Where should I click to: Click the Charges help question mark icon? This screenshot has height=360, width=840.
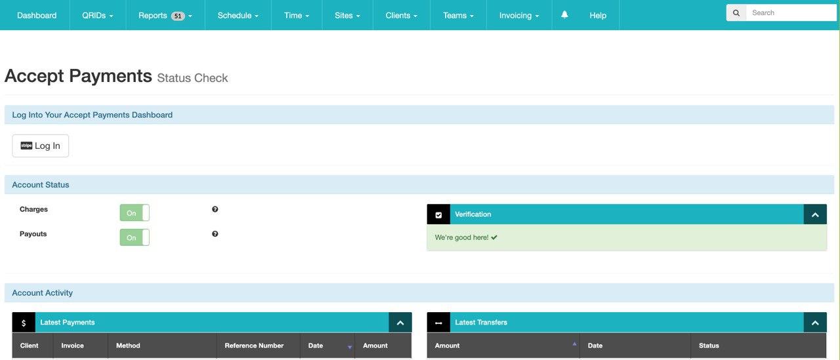[x=215, y=210]
